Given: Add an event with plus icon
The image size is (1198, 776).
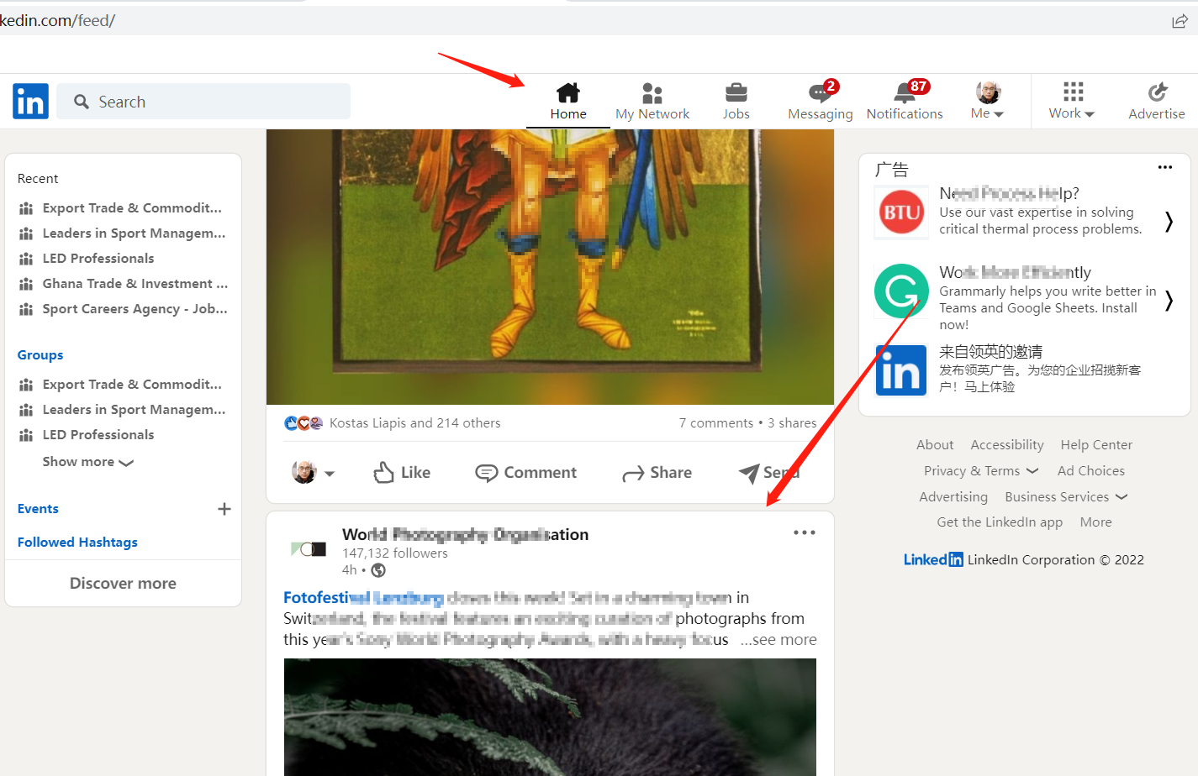Looking at the screenshot, I should [x=224, y=509].
